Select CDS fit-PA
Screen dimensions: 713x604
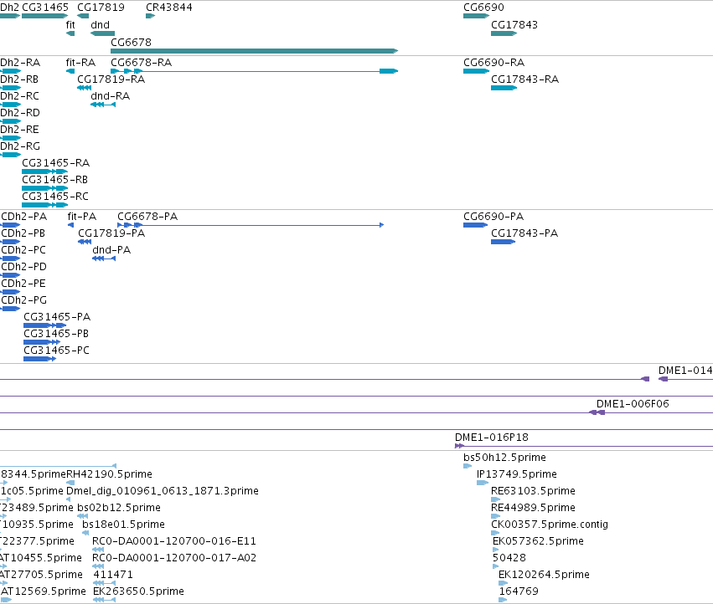click(70, 225)
